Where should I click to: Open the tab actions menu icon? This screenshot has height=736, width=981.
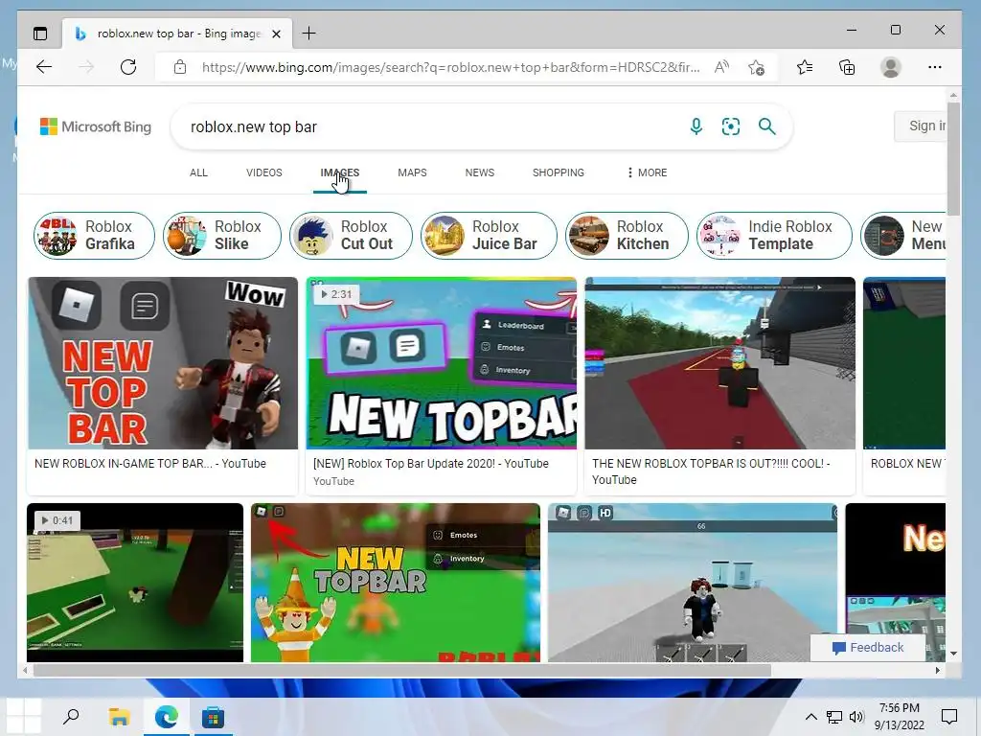[40, 34]
